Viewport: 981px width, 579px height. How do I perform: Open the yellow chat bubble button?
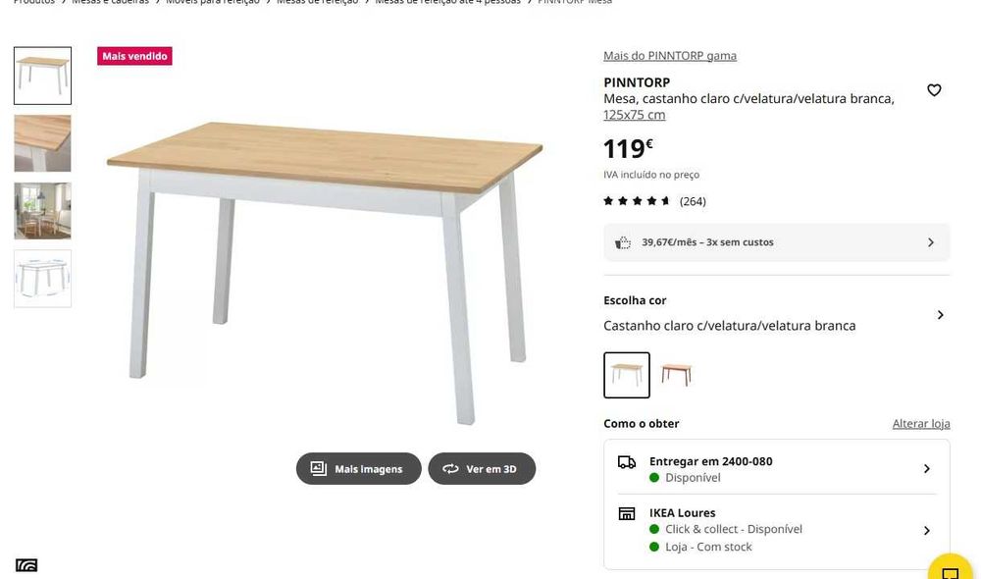tap(950, 569)
